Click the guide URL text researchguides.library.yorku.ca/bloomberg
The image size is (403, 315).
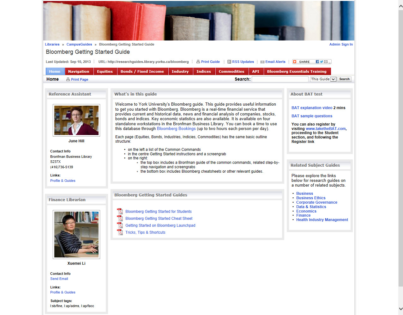coord(148,62)
